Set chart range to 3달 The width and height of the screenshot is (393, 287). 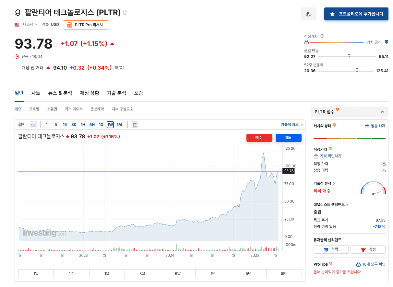coord(142,274)
